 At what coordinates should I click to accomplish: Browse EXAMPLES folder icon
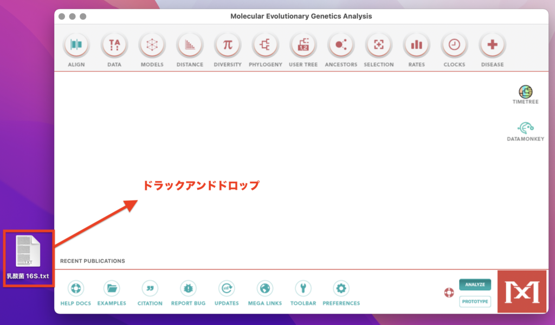112,289
